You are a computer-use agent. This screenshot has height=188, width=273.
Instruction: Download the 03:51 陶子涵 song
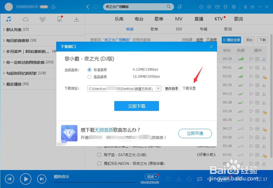[264, 155]
